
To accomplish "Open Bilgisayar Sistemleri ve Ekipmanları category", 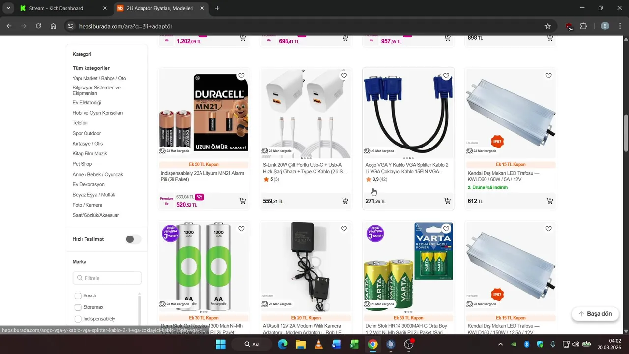I will pyautogui.click(x=97, y=90).
